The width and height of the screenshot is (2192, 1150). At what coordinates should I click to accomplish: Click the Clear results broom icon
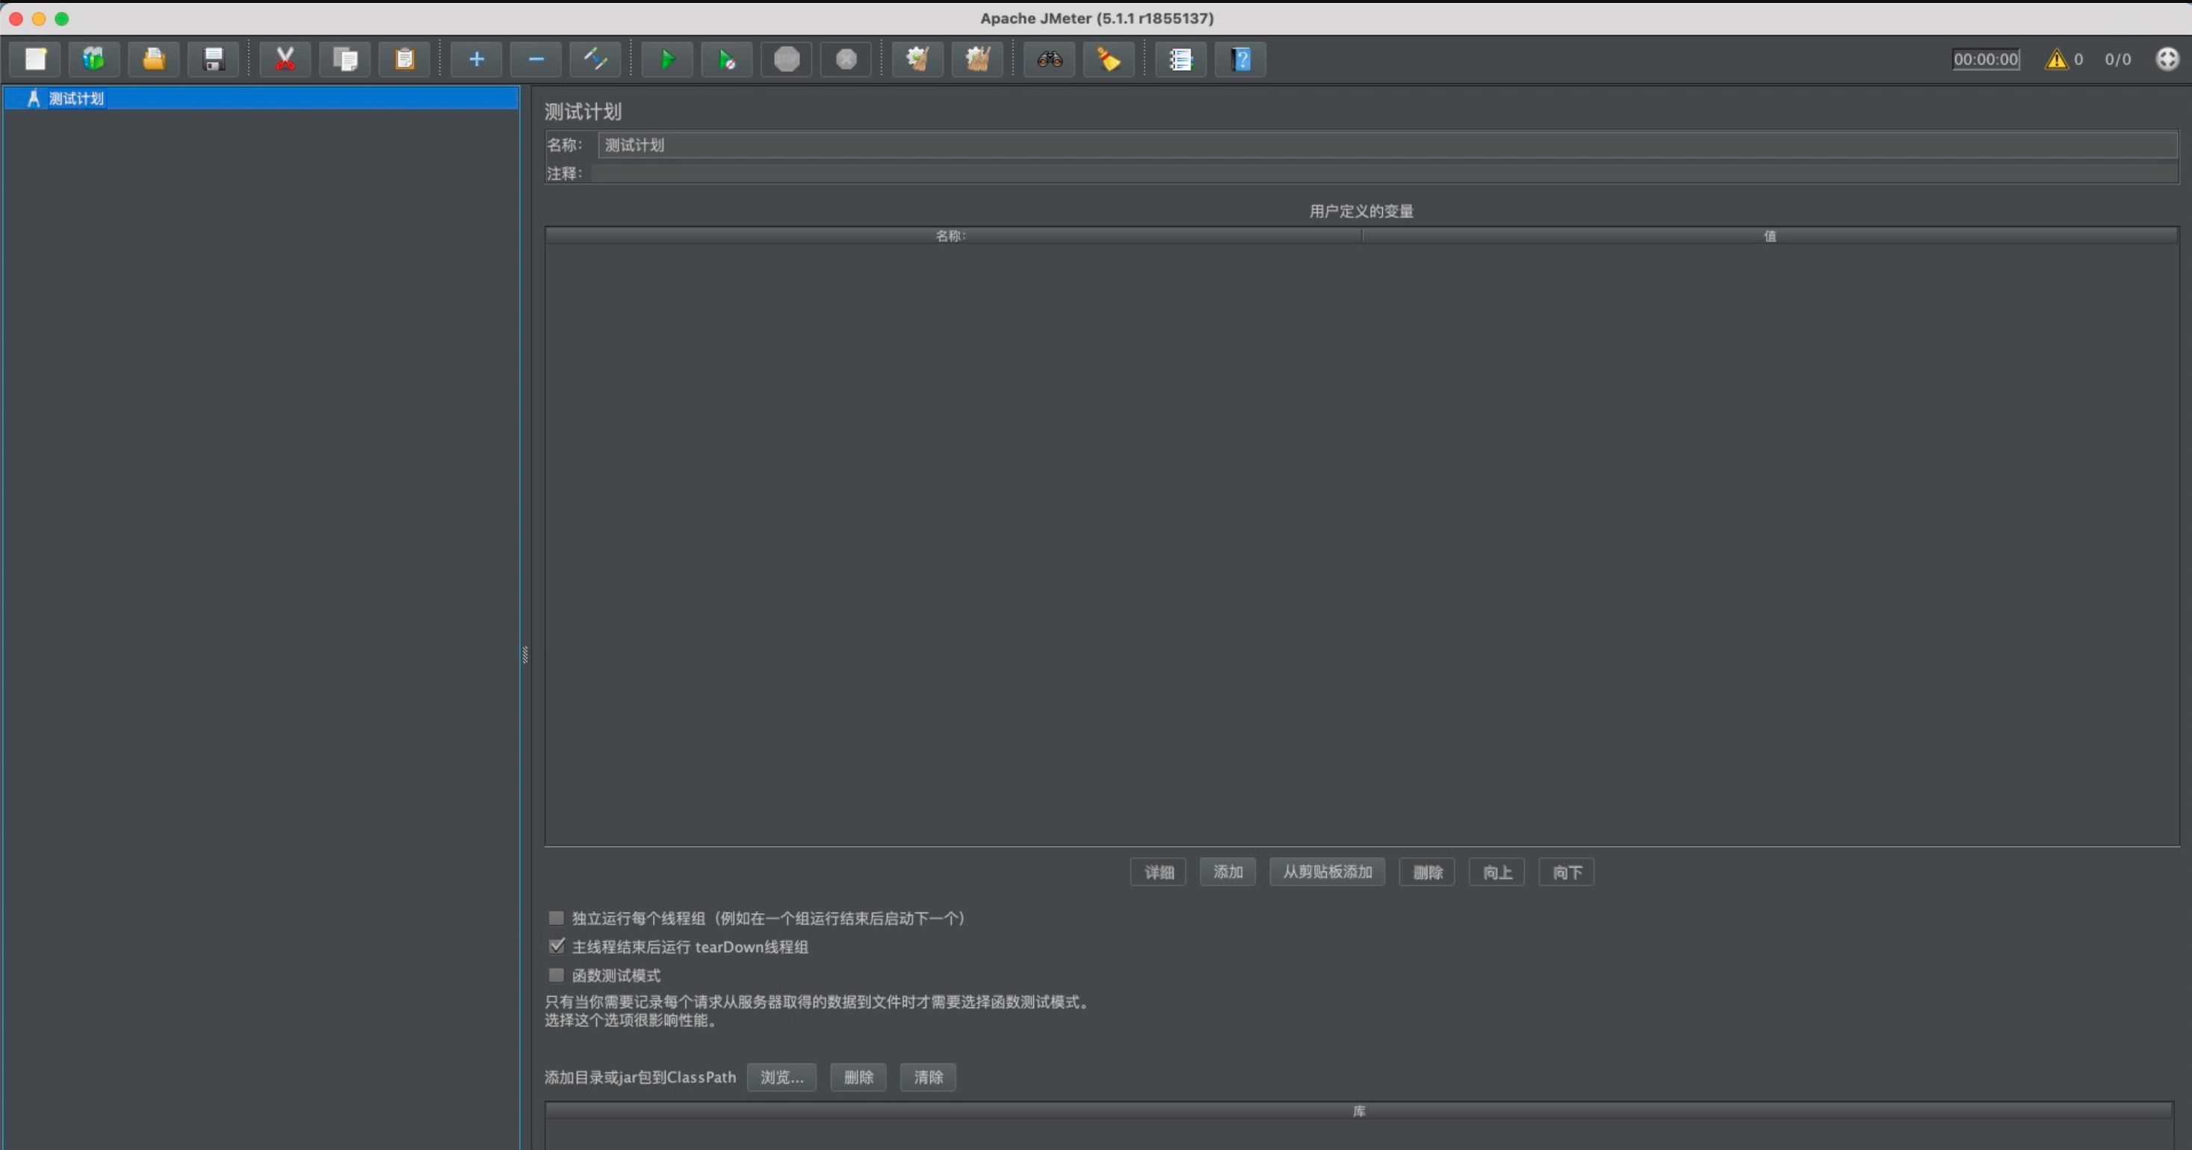[918, 60]
